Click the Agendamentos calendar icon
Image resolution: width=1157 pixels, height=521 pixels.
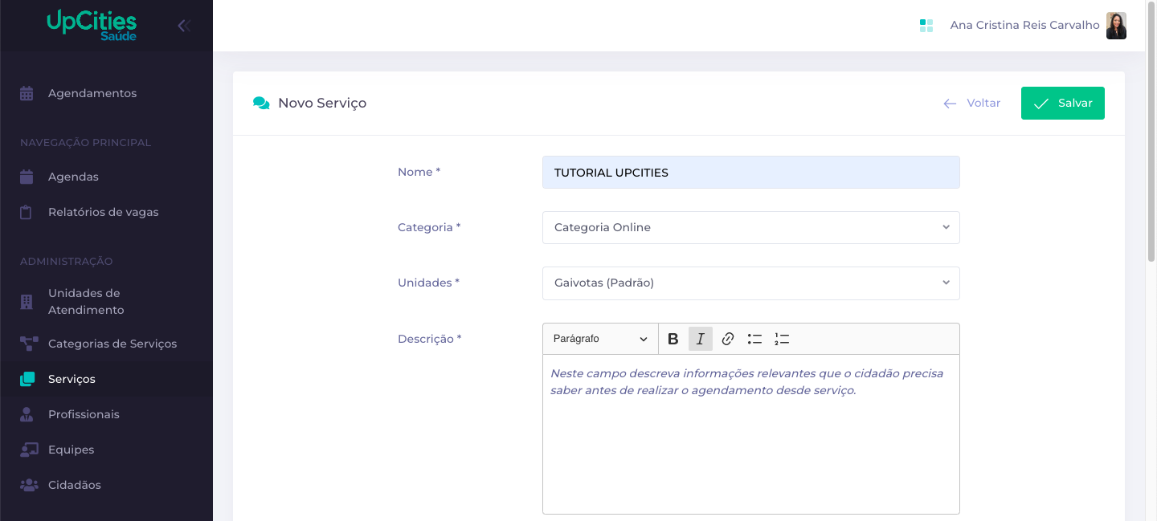pyautogui.click(x=27, y=93)
